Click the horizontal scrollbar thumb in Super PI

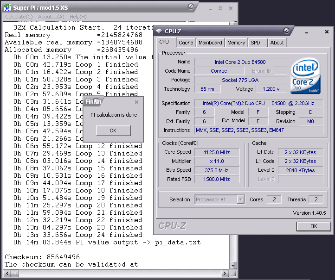tap(14, 273)
